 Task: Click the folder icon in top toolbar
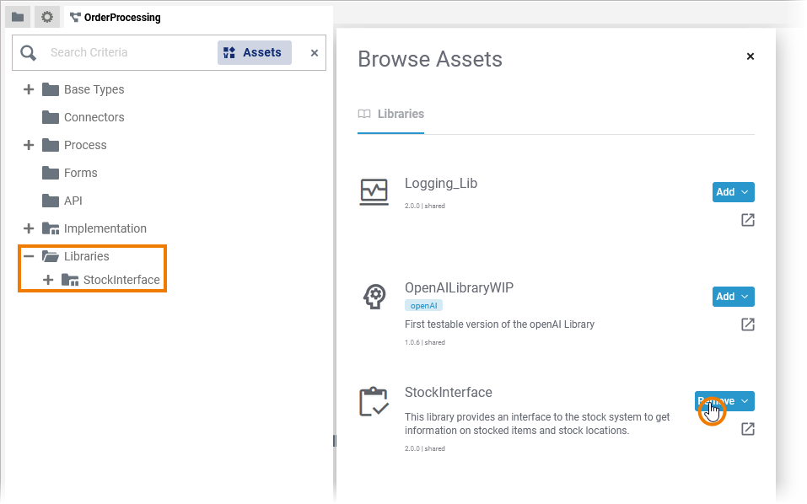click(x=18, y=17)
